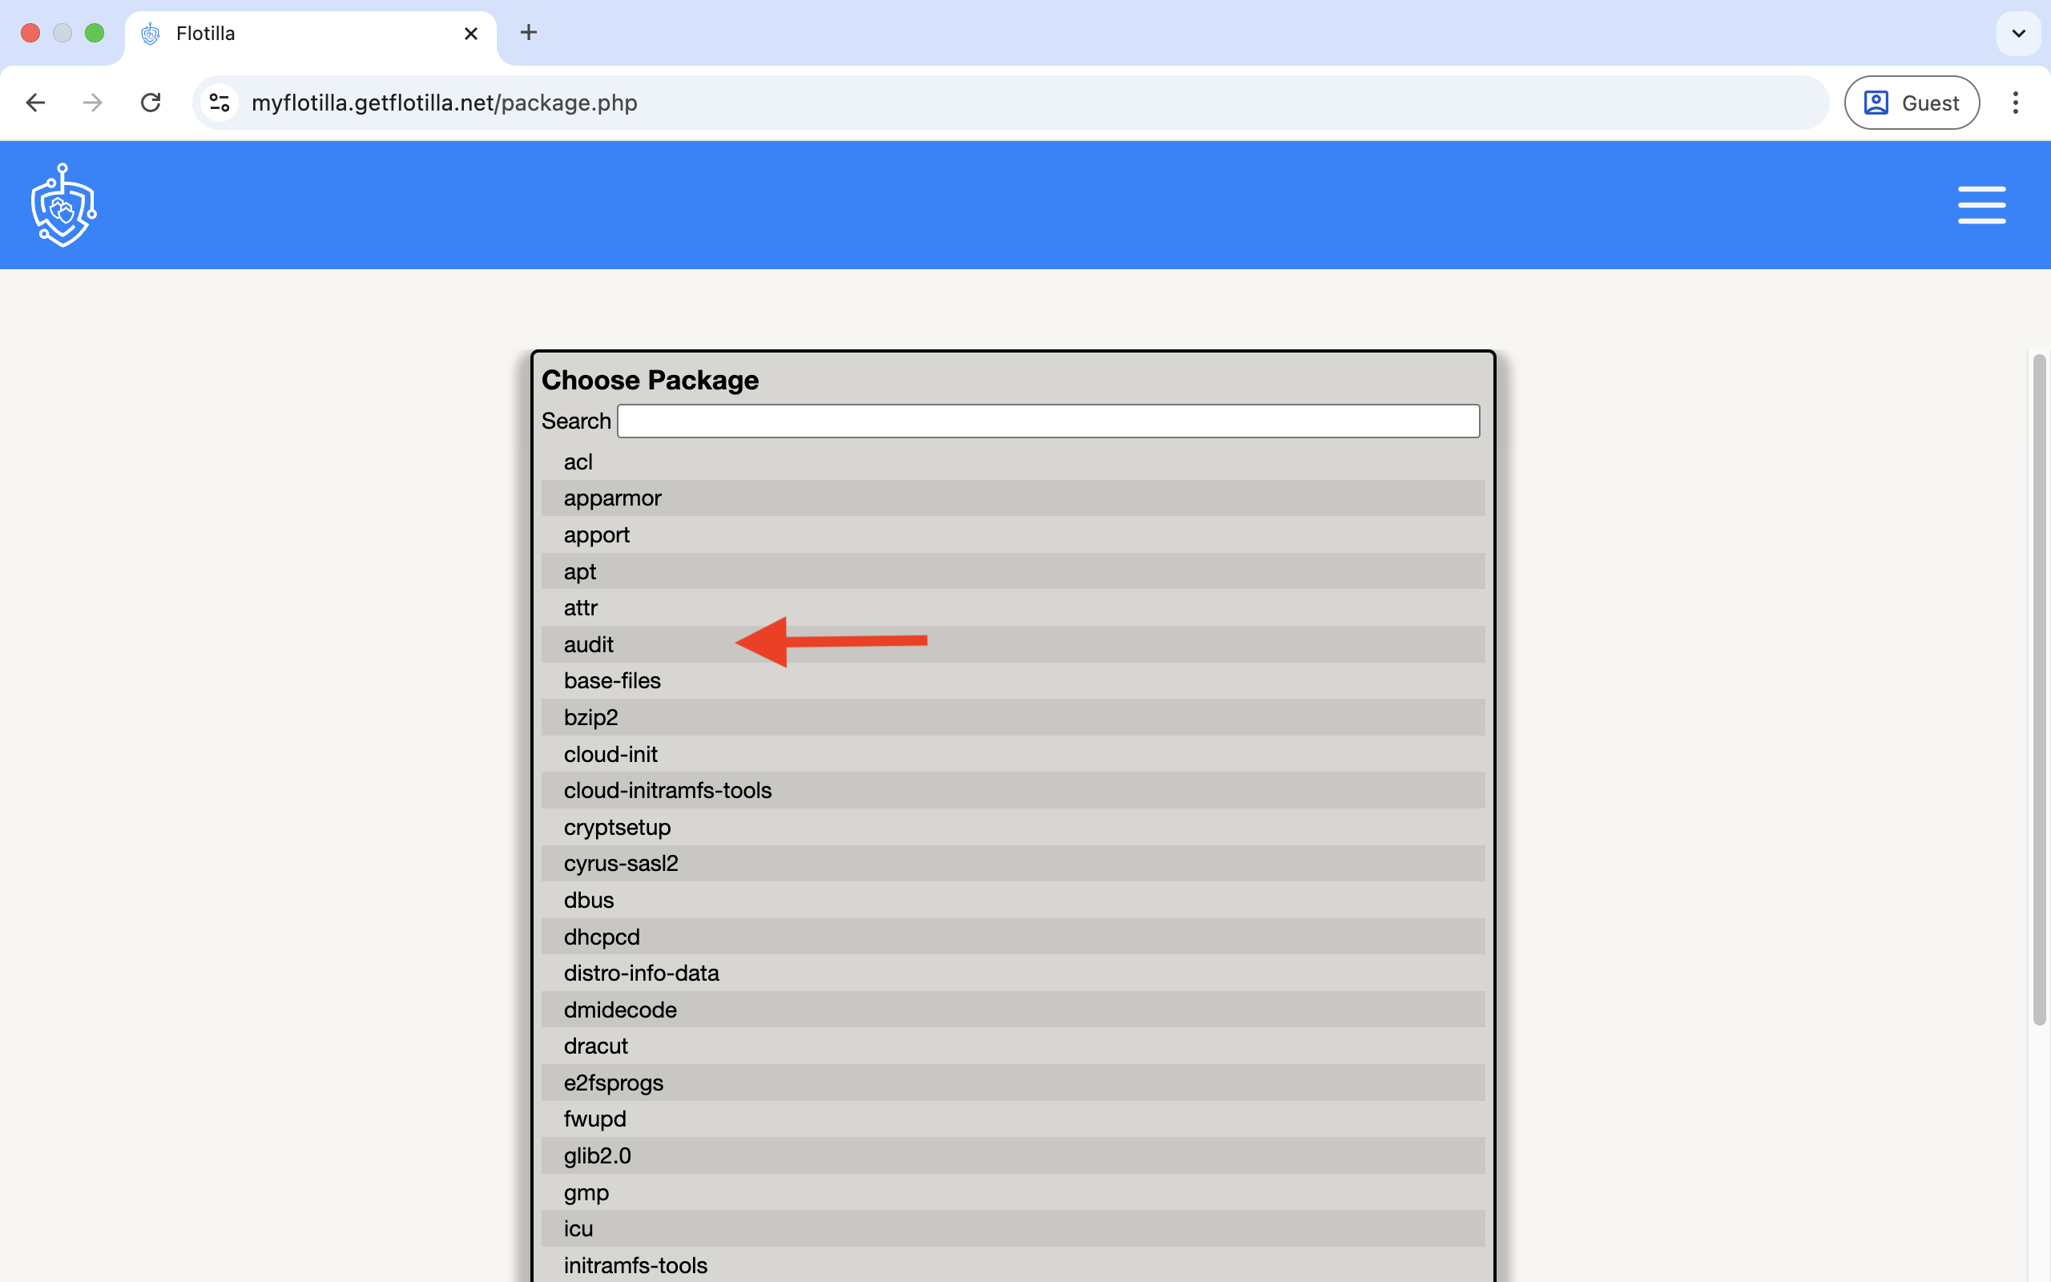Viewport: 2051px width, 1282px height.
Task: Go back to previous page
Action: [x=35, y=103]
